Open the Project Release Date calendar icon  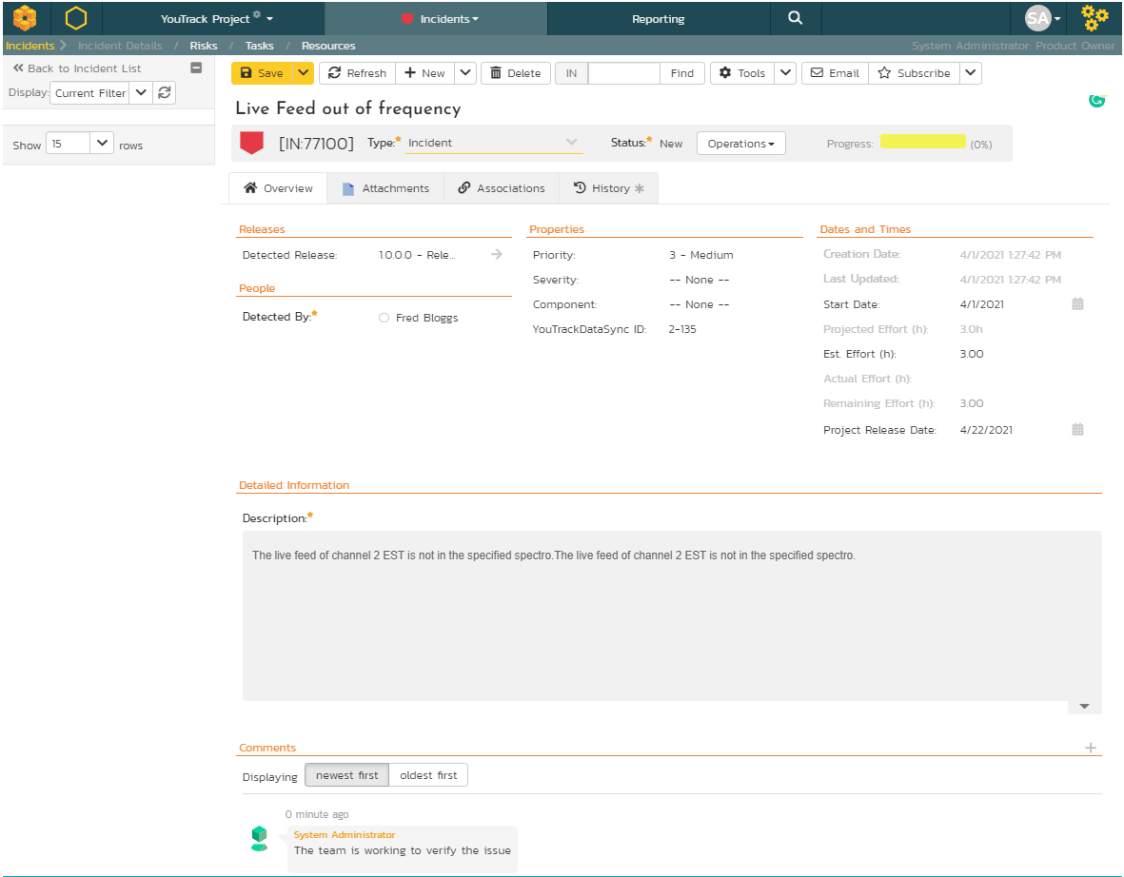tap(1077, 430)
